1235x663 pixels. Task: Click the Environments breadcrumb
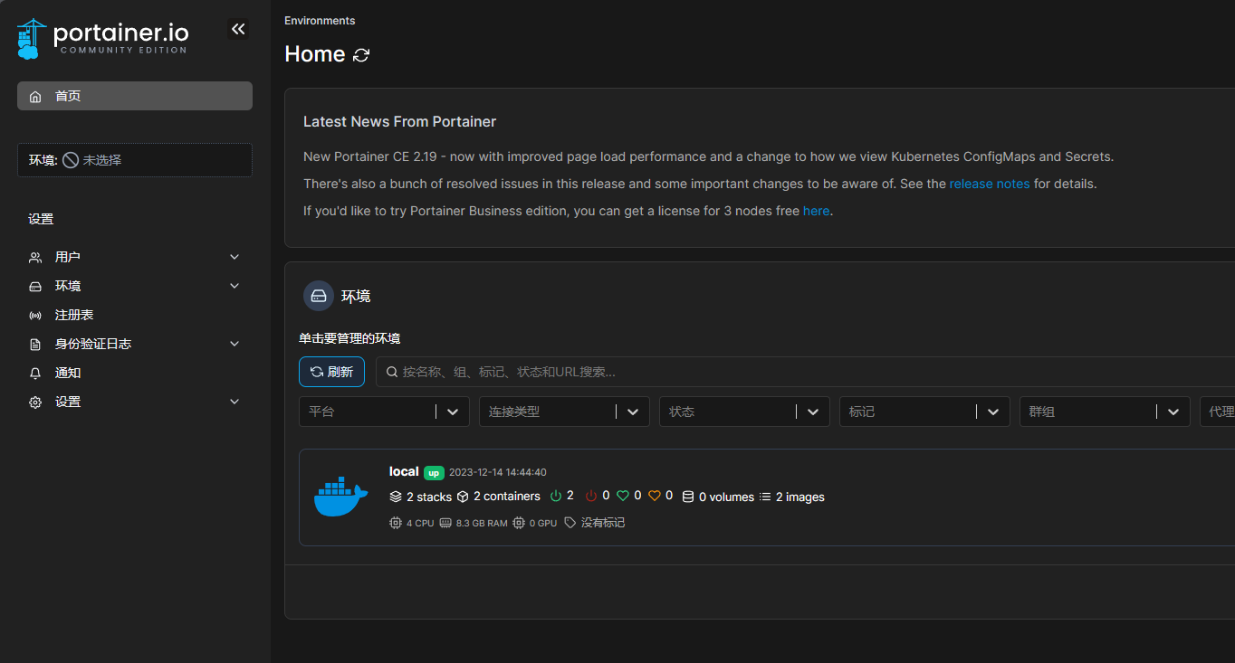click(x=320, y=21)
